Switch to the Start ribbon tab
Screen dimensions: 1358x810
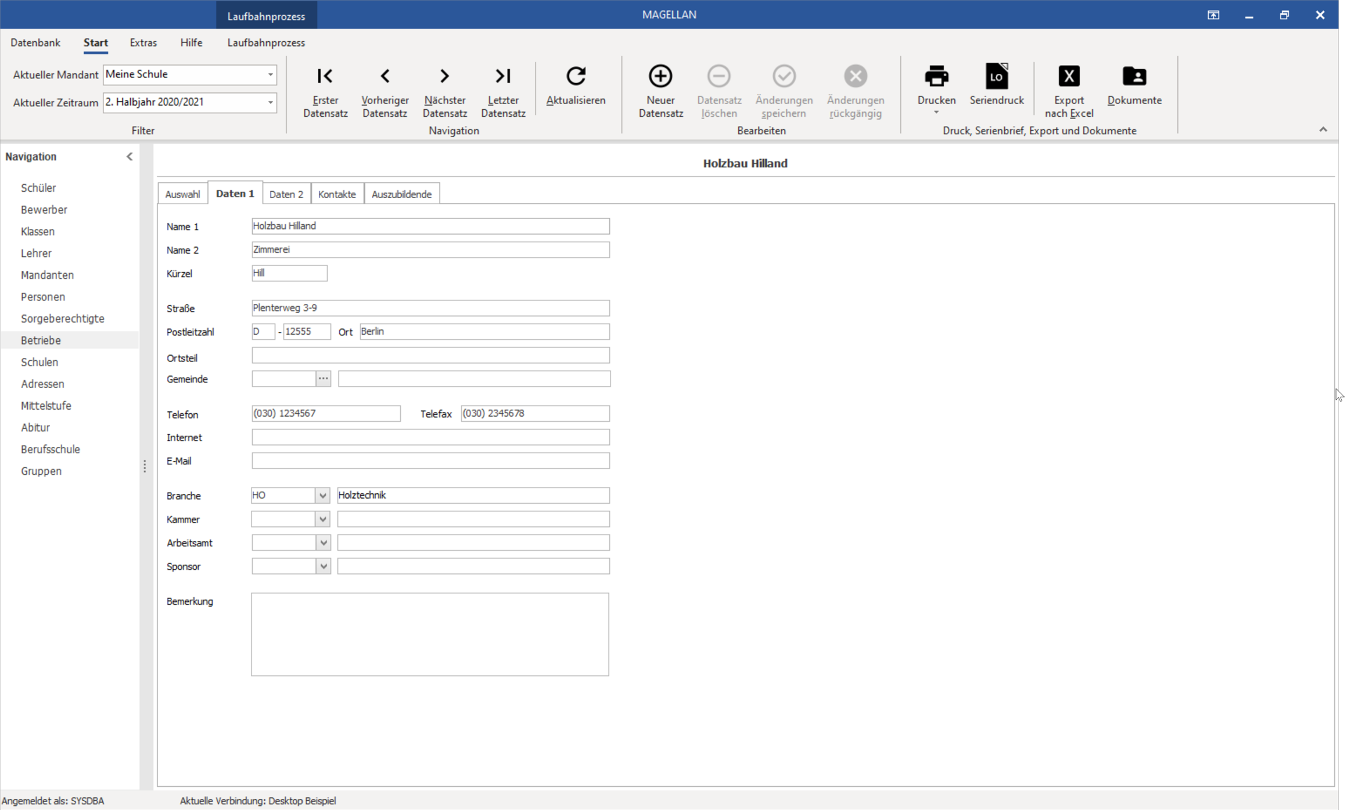pyautogui.click(x=96, y=42)
